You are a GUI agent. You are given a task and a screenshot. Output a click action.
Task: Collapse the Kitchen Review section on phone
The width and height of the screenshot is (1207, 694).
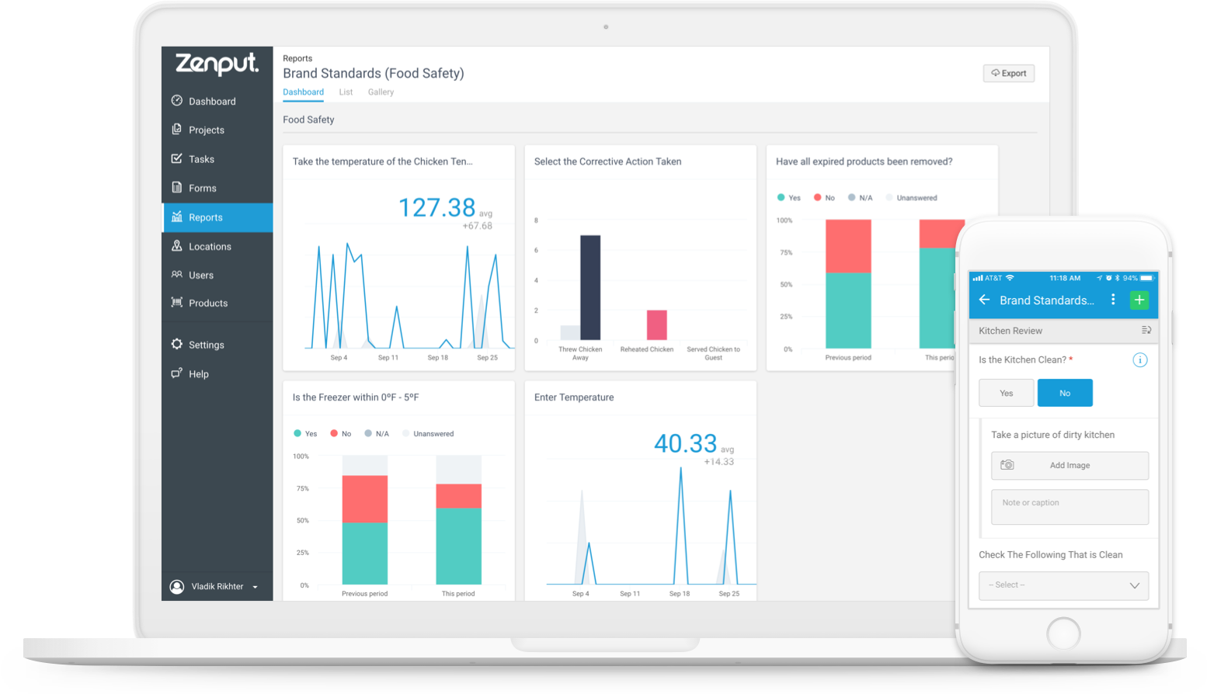tap(1146, 331)
